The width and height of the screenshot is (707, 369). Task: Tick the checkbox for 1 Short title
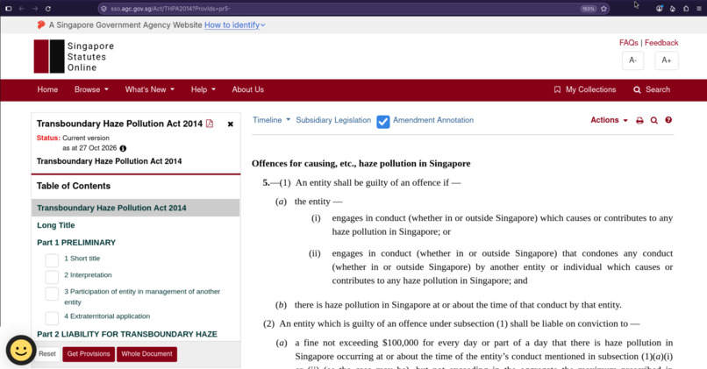52,260
